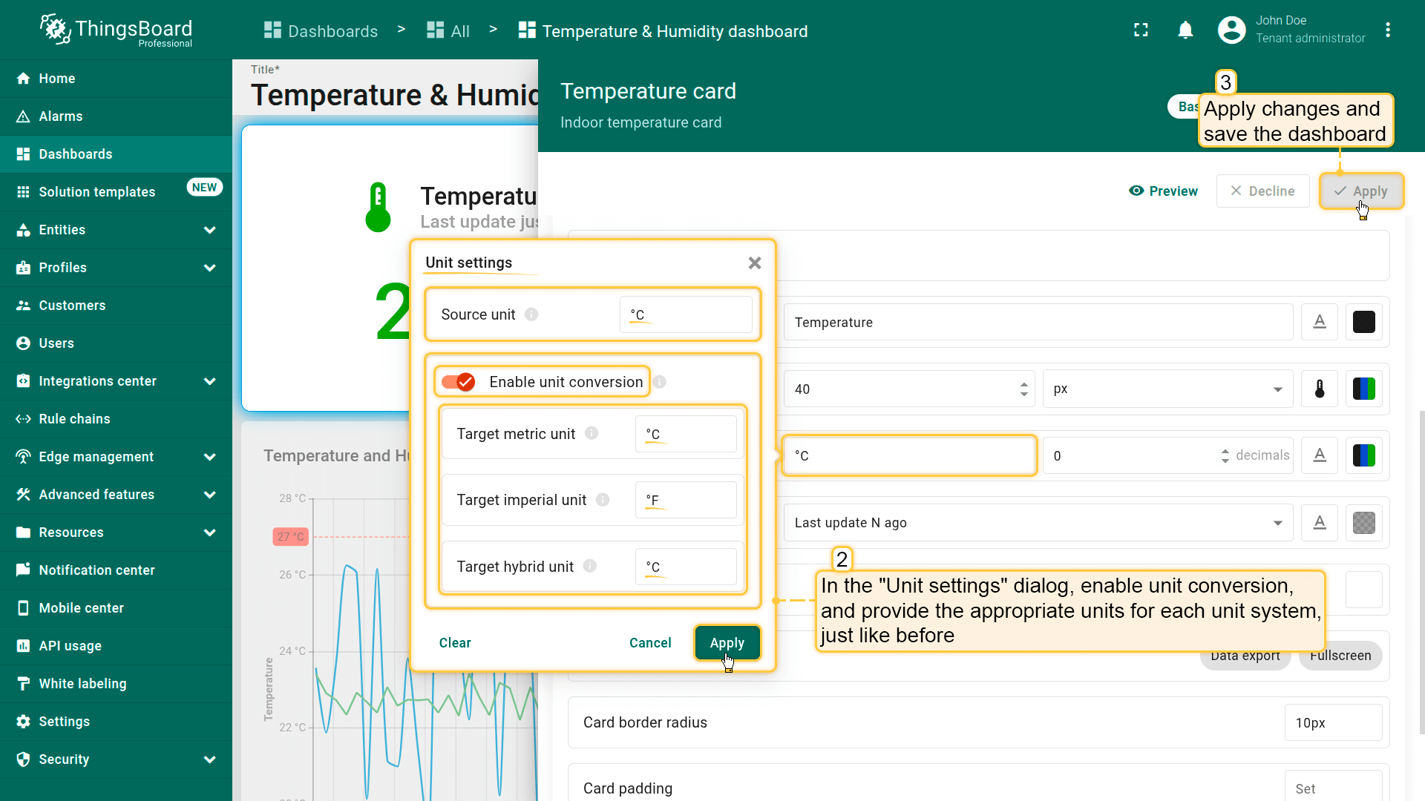
Task: Click Source unit info icon
Action: click(x=531, y=314)
